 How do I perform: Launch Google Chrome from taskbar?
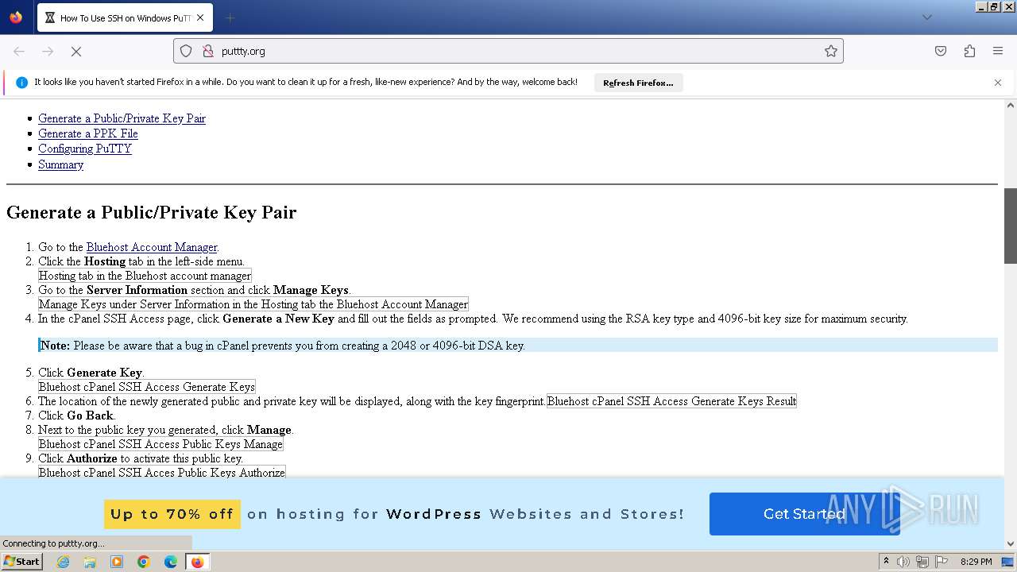144,562
